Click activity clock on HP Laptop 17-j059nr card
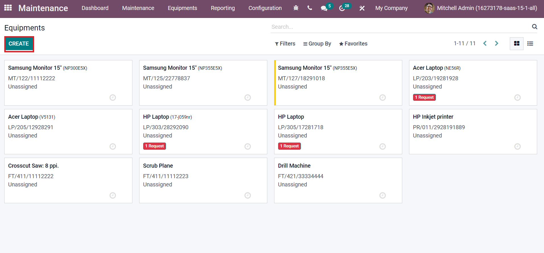This screenshot has width=544, height=253. point(248,147)
